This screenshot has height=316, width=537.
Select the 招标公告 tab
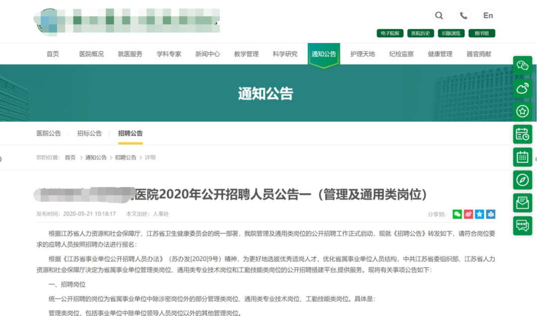89,133
